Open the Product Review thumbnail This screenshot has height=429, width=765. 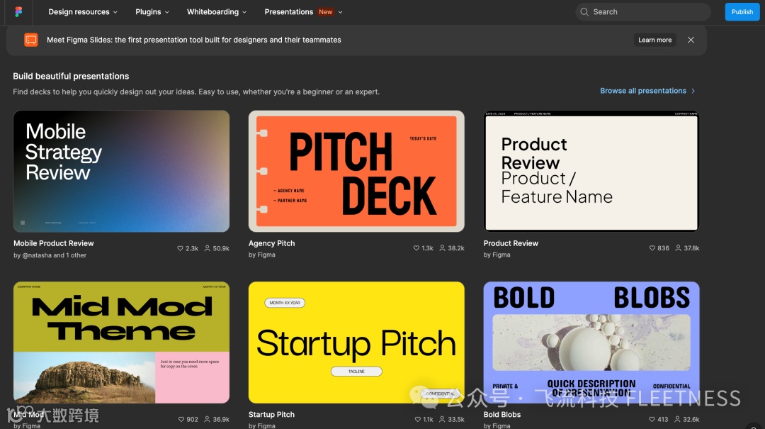(x=591, y=171)
